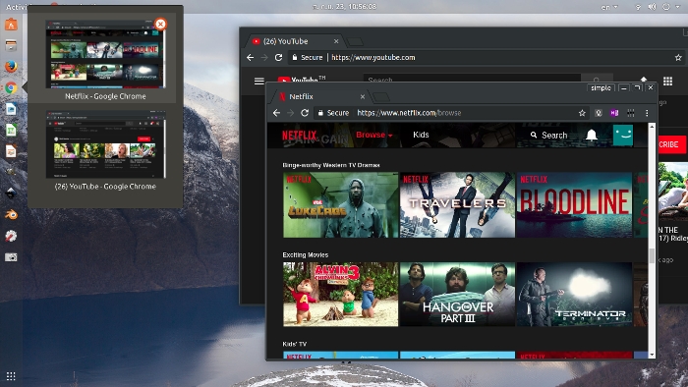
Task: Expand the Netflix Browse dropdown
Action: [x=373, y=135]
